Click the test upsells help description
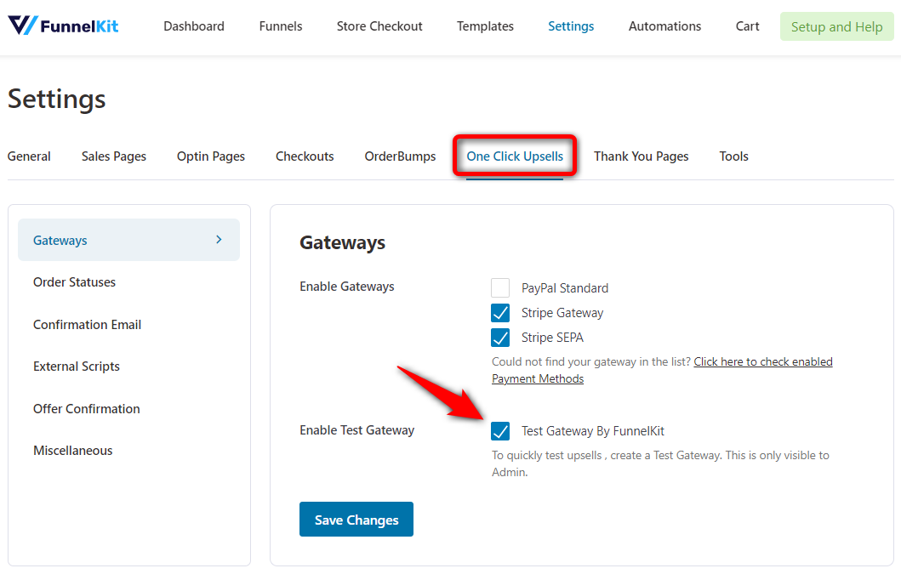Viewport: 901px width, 574px height. point(660,463)
